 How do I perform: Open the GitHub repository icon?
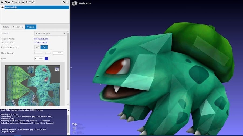(63, 2)
